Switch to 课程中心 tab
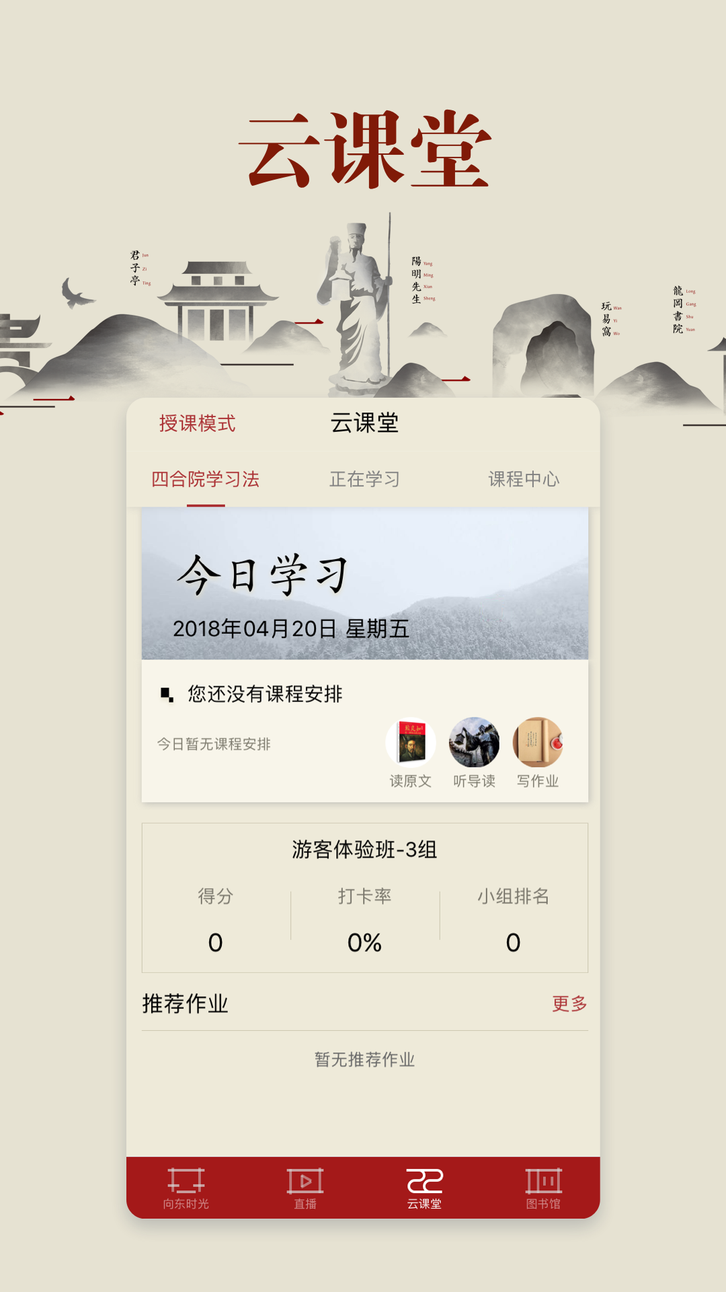Image resolution: width=726 pixels, height=1292 pixels. (524, 479)
